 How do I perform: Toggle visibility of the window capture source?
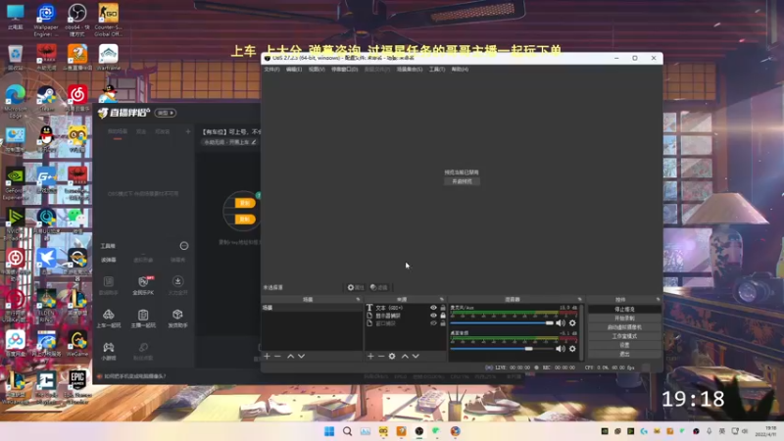click(x=433, y=323)
